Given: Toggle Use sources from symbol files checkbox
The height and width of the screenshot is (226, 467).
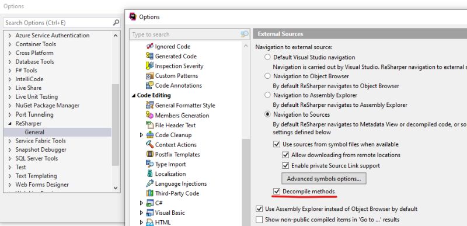Looking at the screenshot, I should [277, 144].
